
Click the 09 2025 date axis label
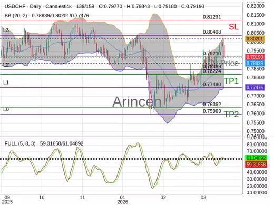(x=7, y=200)
